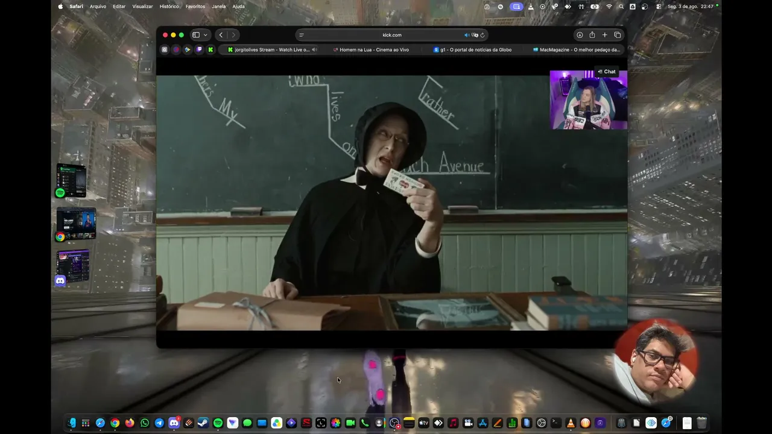Add a new Safari tab
The height and width of the screenshot is (434, 772).
[605, 35]
